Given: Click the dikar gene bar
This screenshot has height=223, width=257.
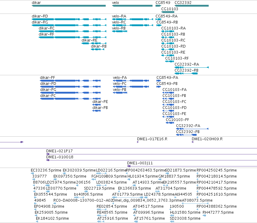Looking at the screenshot, I should pos(69,6).
